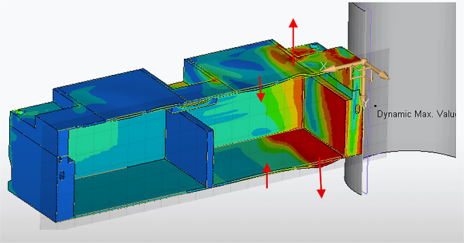Select the slotted vent on the top panel

197,102
